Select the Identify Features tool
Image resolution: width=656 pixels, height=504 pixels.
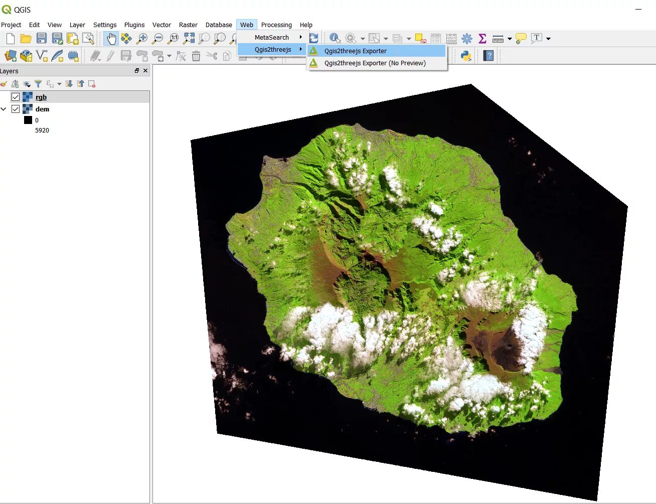coord(335,38)
